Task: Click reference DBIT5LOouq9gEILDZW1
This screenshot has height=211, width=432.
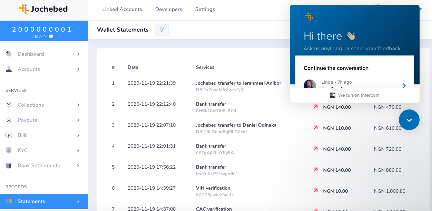Action: (x=222, y=132)
